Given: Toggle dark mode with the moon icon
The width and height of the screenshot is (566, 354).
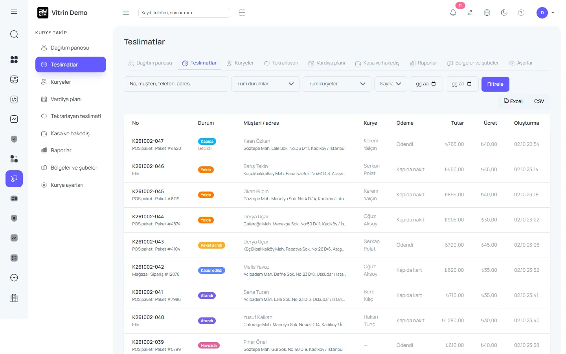Looking at the screenshot, I should [x=504, y=13].
